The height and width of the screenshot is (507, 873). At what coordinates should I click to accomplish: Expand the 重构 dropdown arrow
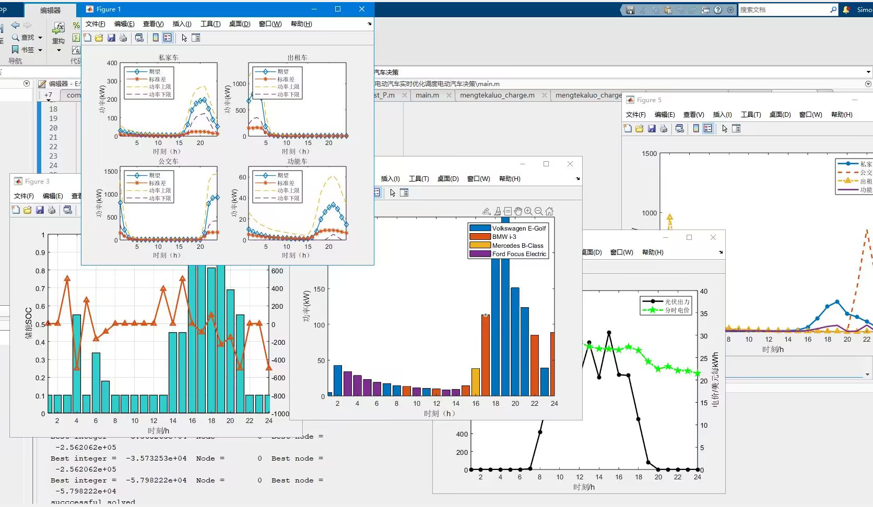pyautogui.click(x=58, y=50)
